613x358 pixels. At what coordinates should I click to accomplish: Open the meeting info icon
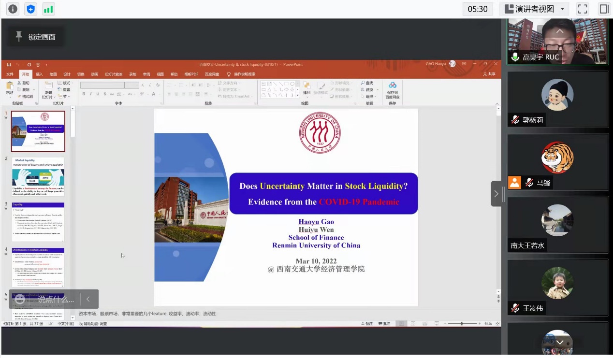tap(13, 9)
